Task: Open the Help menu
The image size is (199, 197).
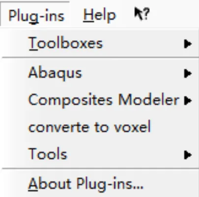Action: 100,16
